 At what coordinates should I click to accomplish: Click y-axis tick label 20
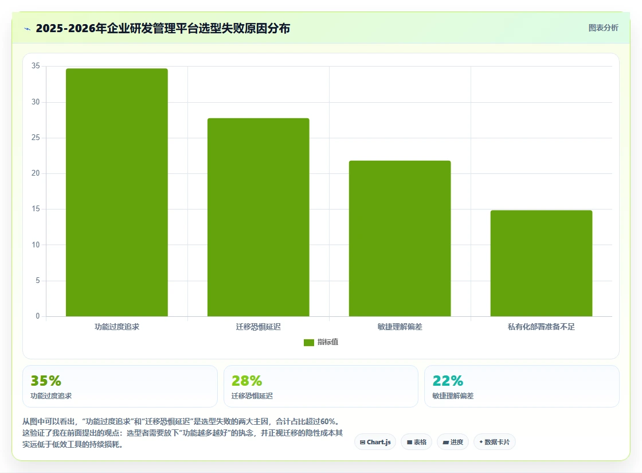(36, 173)
